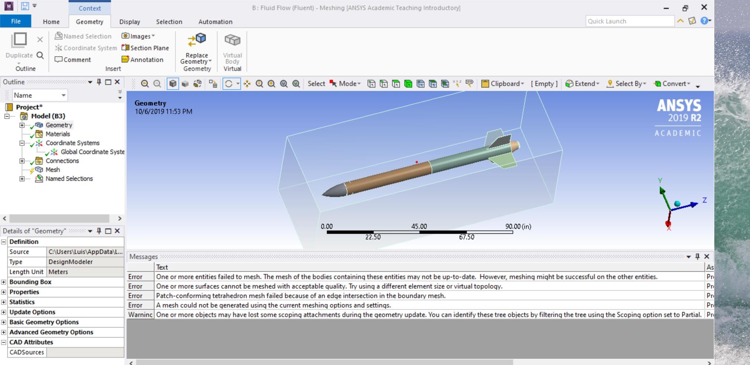Click the Element selection filter icon

click(445, 84)
